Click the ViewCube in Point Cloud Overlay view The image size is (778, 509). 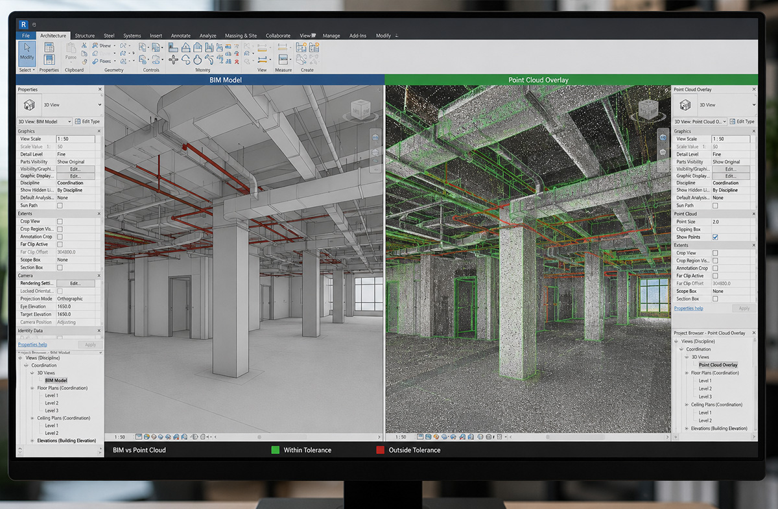pos(648,110)
